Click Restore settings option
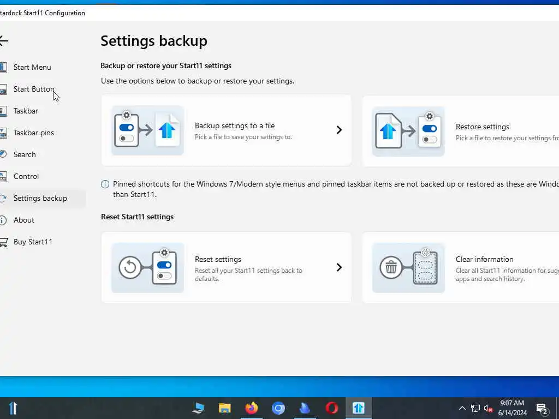 tap(461, 131)
